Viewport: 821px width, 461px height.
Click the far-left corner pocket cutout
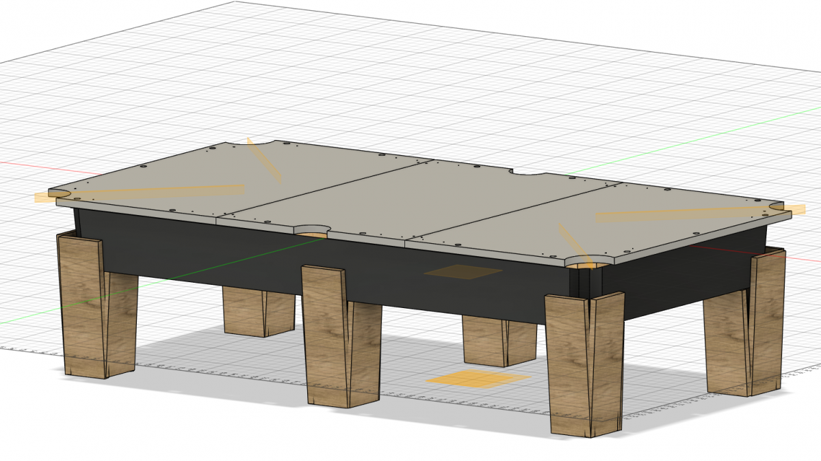(58, 193)
